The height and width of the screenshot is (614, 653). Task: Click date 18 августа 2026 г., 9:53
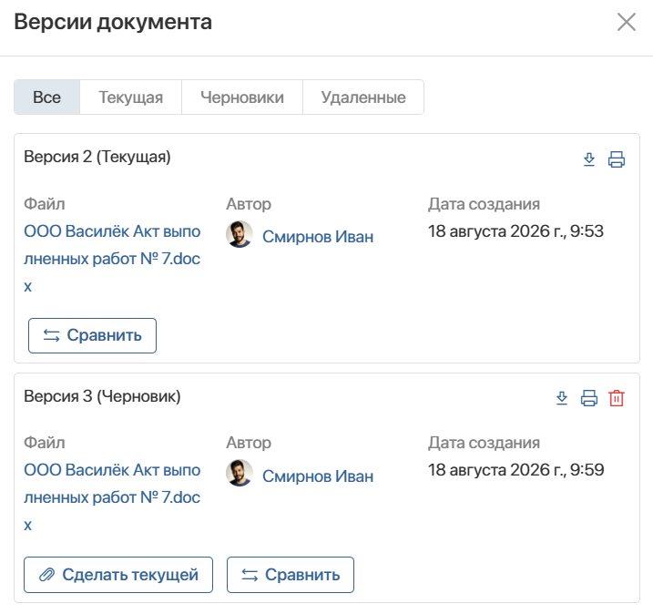(515, 231)
